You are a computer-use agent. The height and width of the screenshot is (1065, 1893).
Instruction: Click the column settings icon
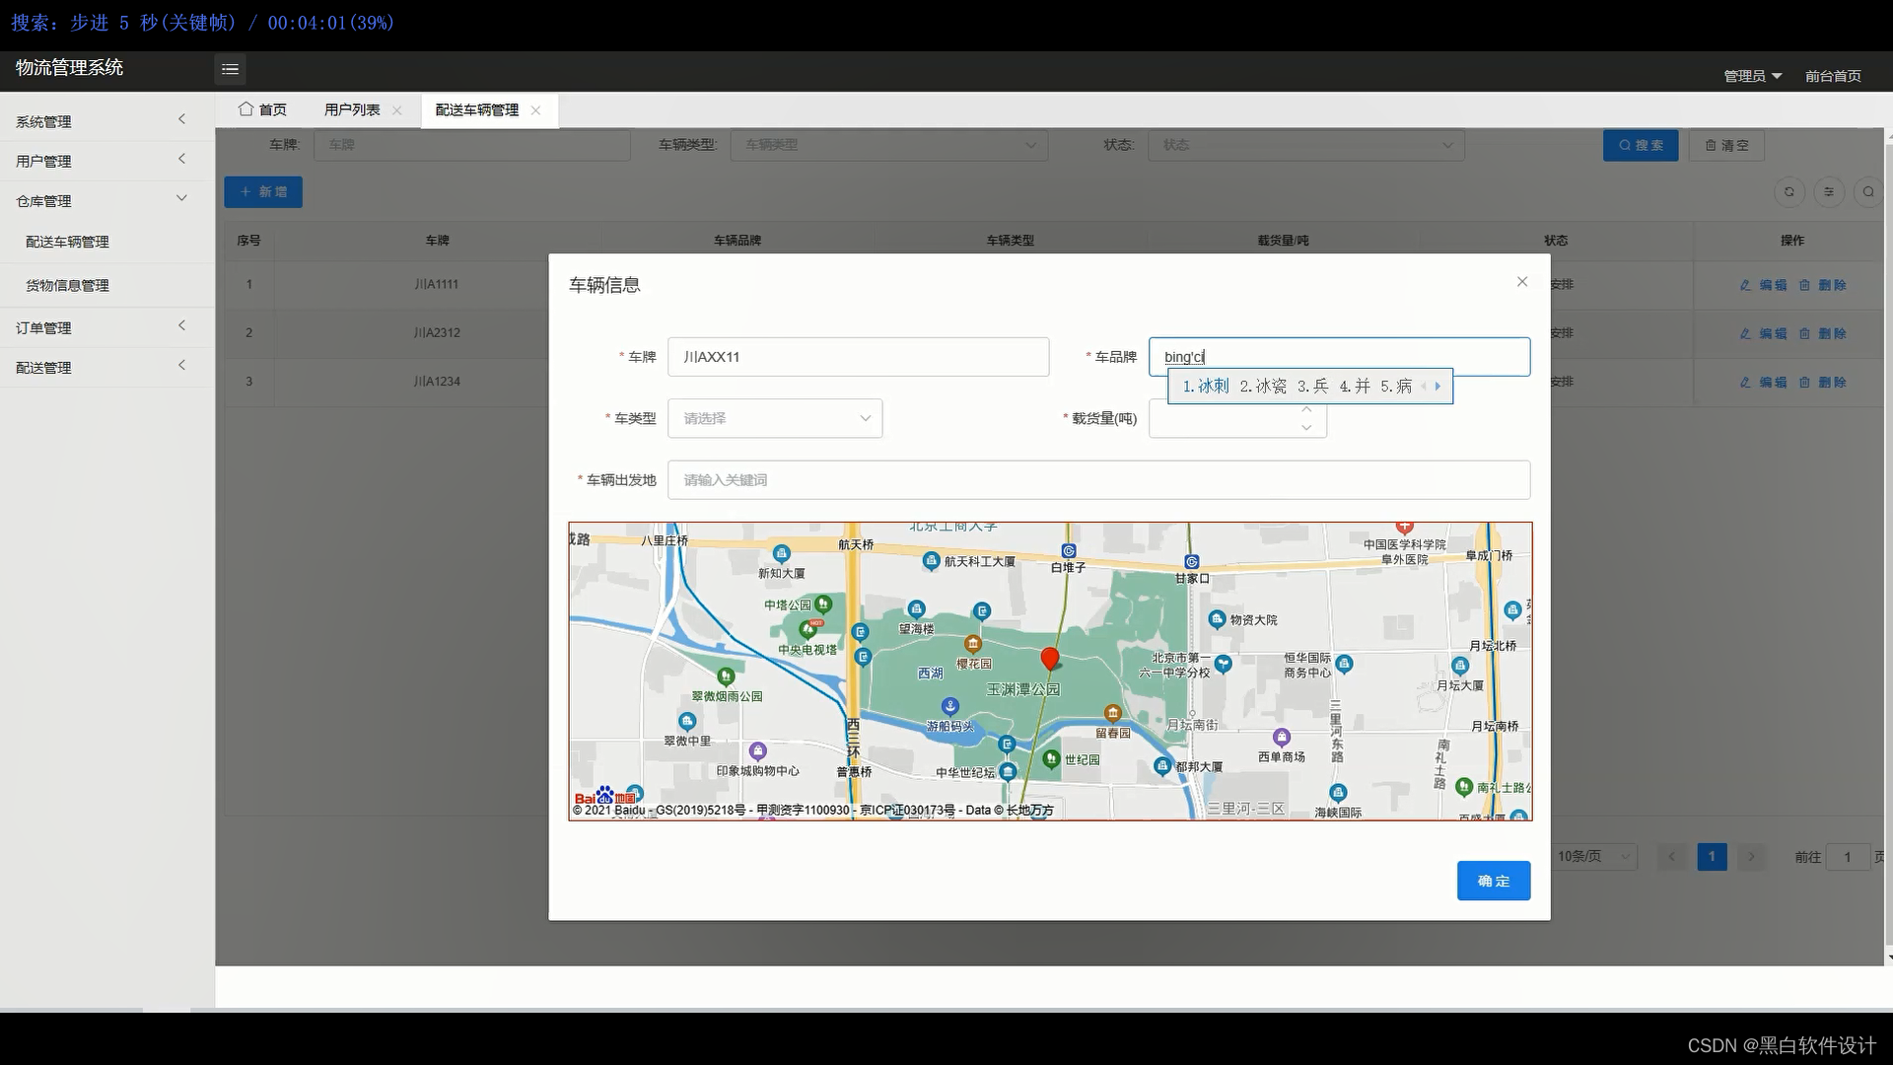tap(1829, 192)
